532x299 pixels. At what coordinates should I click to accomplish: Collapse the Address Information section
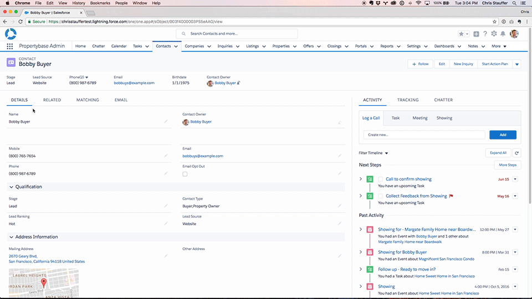point(11,237)
